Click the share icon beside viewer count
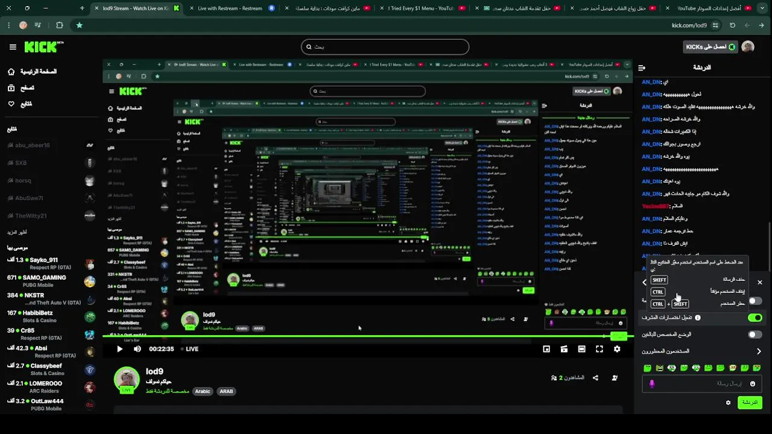This screenshot has height=434, width=772. tap(595, 378)
